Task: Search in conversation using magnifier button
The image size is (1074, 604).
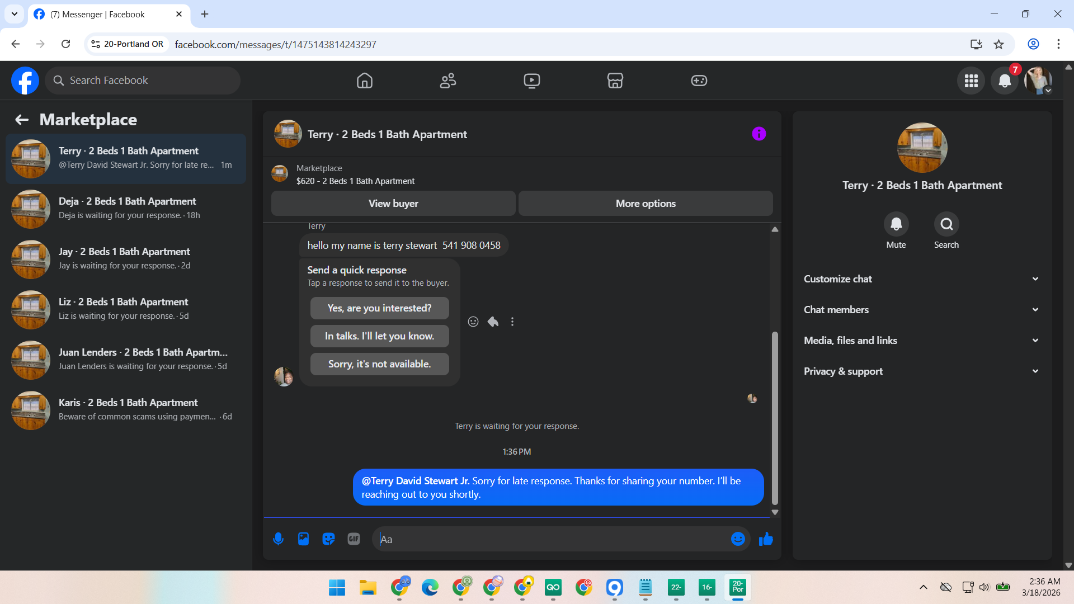Action: [x=946, y=224]
